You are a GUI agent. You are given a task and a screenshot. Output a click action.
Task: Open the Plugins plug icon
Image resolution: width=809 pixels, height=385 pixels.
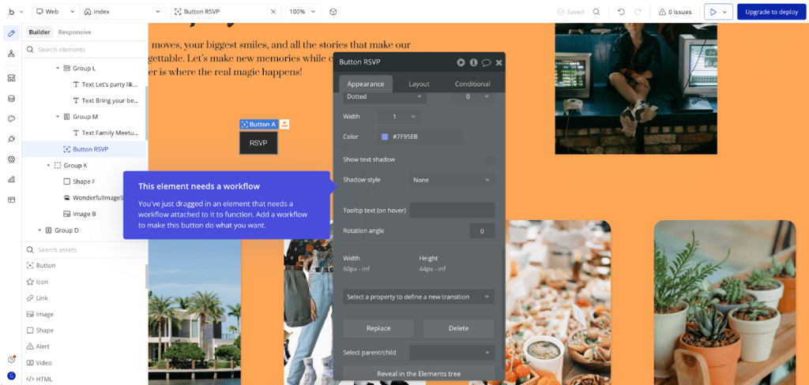[11, 139]
